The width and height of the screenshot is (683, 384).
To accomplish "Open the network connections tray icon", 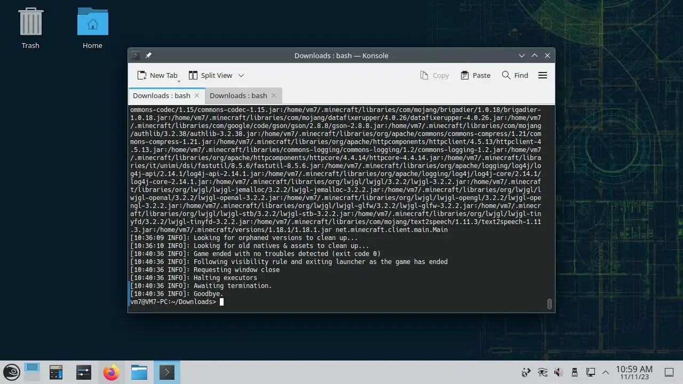I will [590, 372].
